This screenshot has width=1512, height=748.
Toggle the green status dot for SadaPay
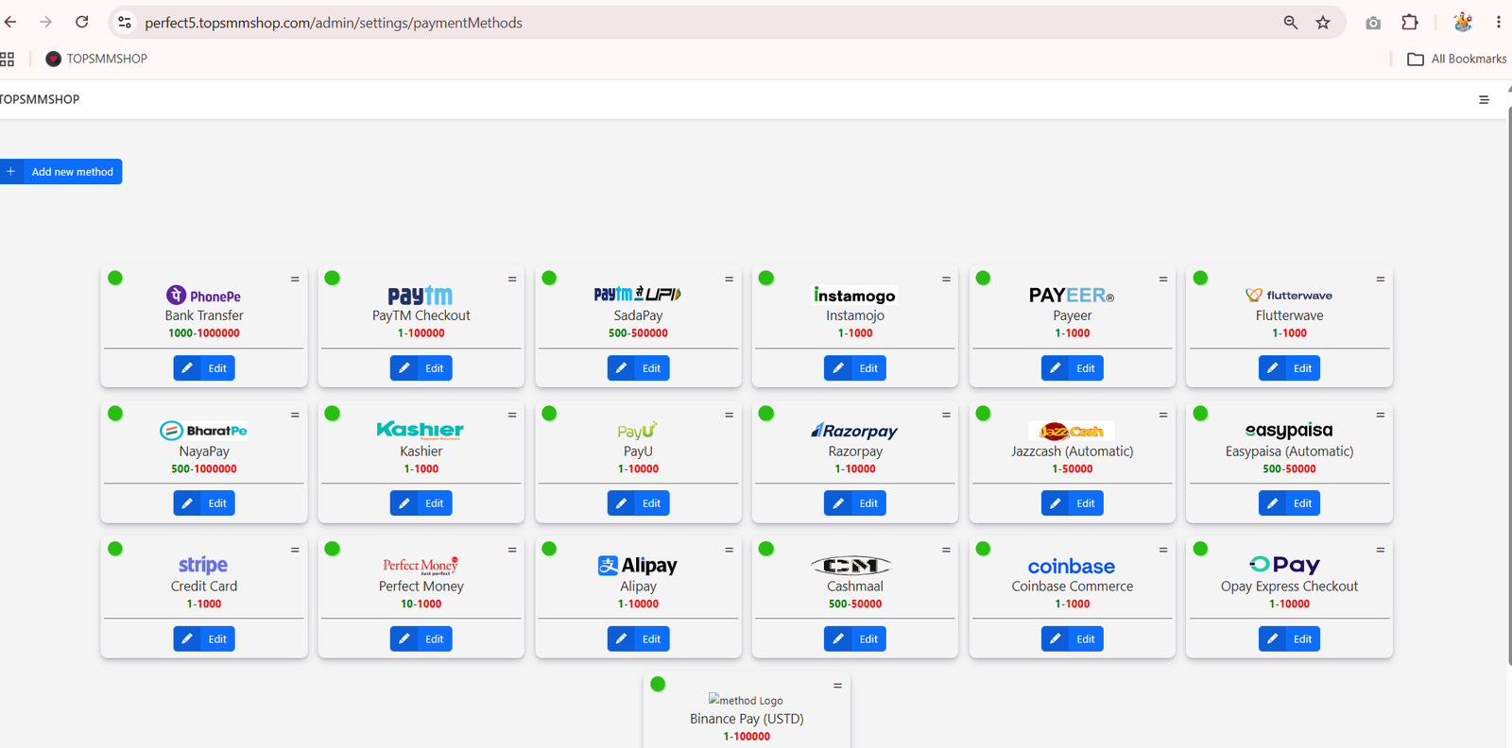(549, 278)
